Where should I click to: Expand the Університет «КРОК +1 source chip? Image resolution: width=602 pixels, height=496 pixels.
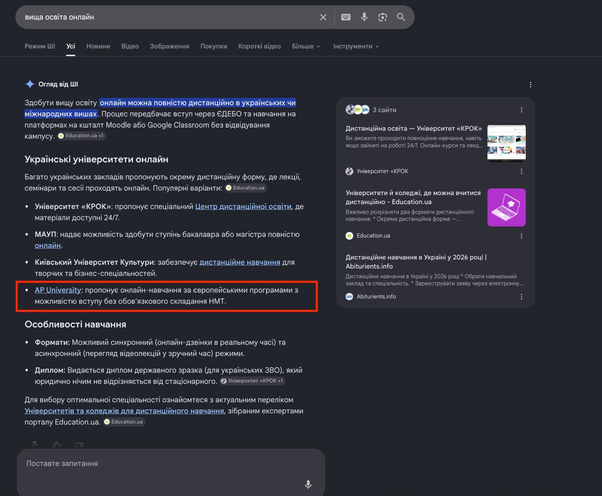(253, 381)
